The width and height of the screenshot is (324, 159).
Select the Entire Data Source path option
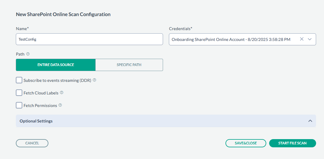(x=56, y=65)
